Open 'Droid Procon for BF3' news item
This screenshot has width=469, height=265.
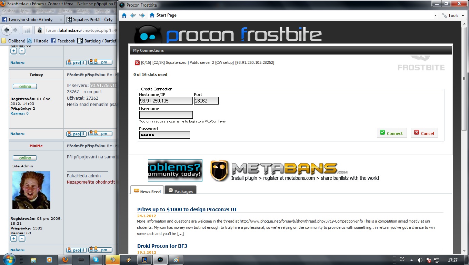(x=162, y=246)
